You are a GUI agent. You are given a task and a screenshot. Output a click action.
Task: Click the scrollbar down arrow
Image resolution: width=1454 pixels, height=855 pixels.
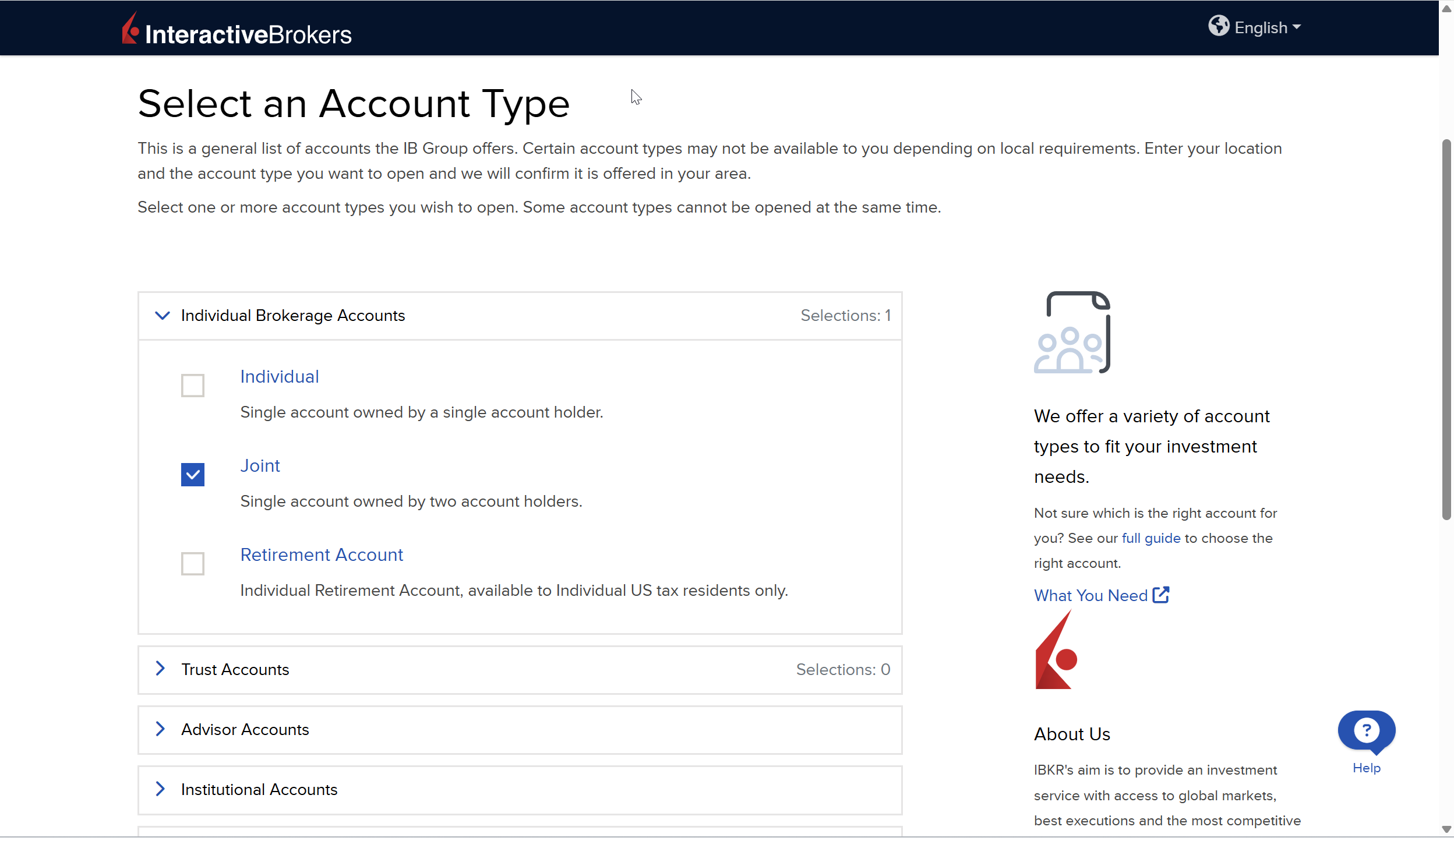click(x=1446, y=829)
